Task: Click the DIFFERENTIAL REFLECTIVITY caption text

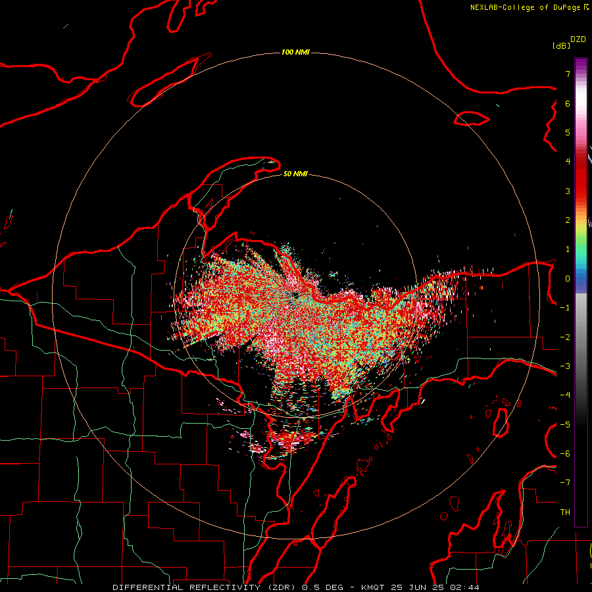Action: click(x=187, y=587)
